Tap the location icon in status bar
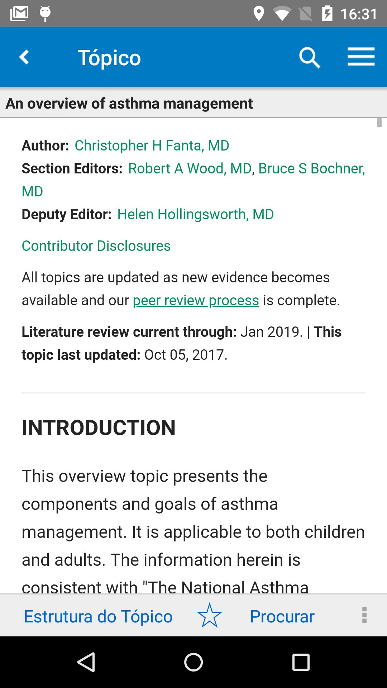Viewport: 387px width, 688px height. pyautogui.click(x=259, y=14)
